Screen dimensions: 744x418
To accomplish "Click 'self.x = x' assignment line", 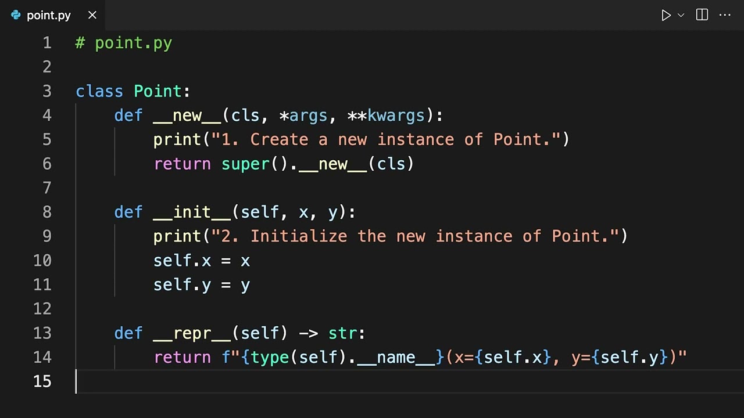I will coord(202,260).
